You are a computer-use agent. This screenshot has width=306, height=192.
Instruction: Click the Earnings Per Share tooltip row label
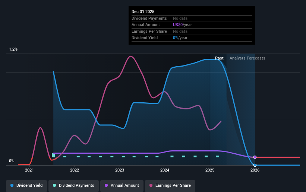(x=149, y=31)
